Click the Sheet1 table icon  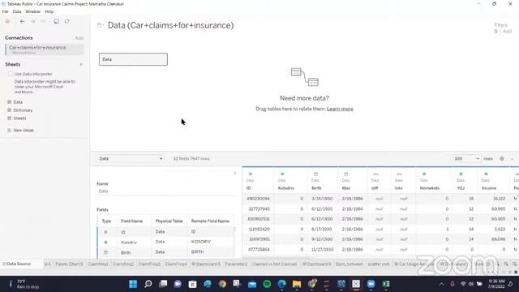[x=9, y=118]
